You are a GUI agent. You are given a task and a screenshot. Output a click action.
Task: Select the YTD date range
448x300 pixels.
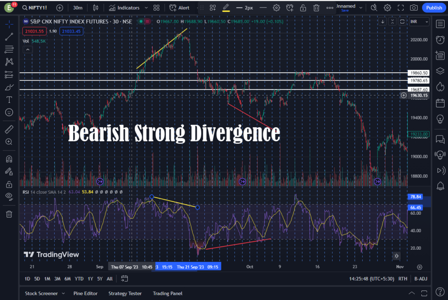pyautogui.click(x=79, y=279)
